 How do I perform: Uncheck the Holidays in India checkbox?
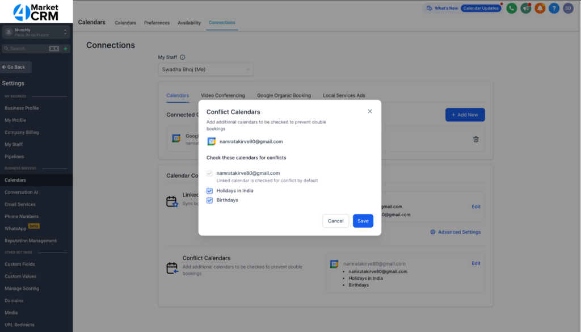(210, 191)
